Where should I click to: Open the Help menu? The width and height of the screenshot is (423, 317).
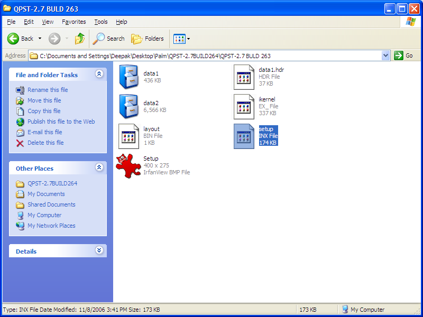pyautogui.click(x=122, y=22)
